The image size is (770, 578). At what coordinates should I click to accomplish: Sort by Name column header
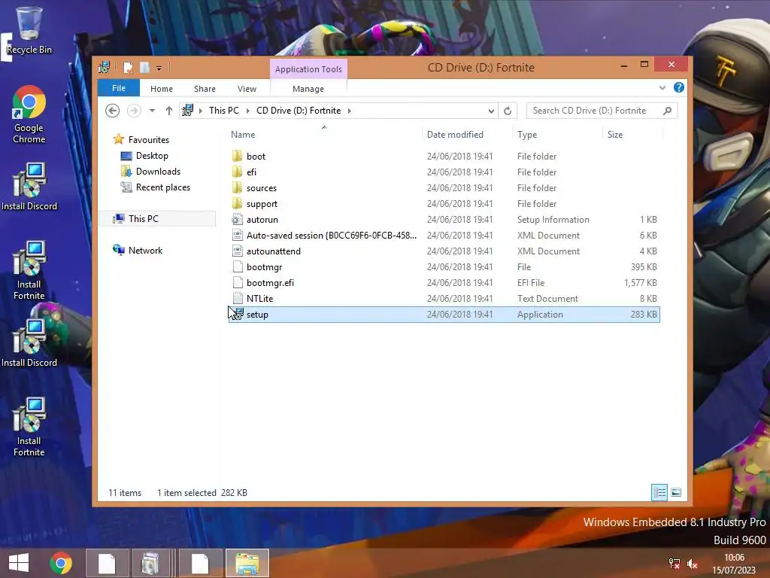click(x=243, y=135)
